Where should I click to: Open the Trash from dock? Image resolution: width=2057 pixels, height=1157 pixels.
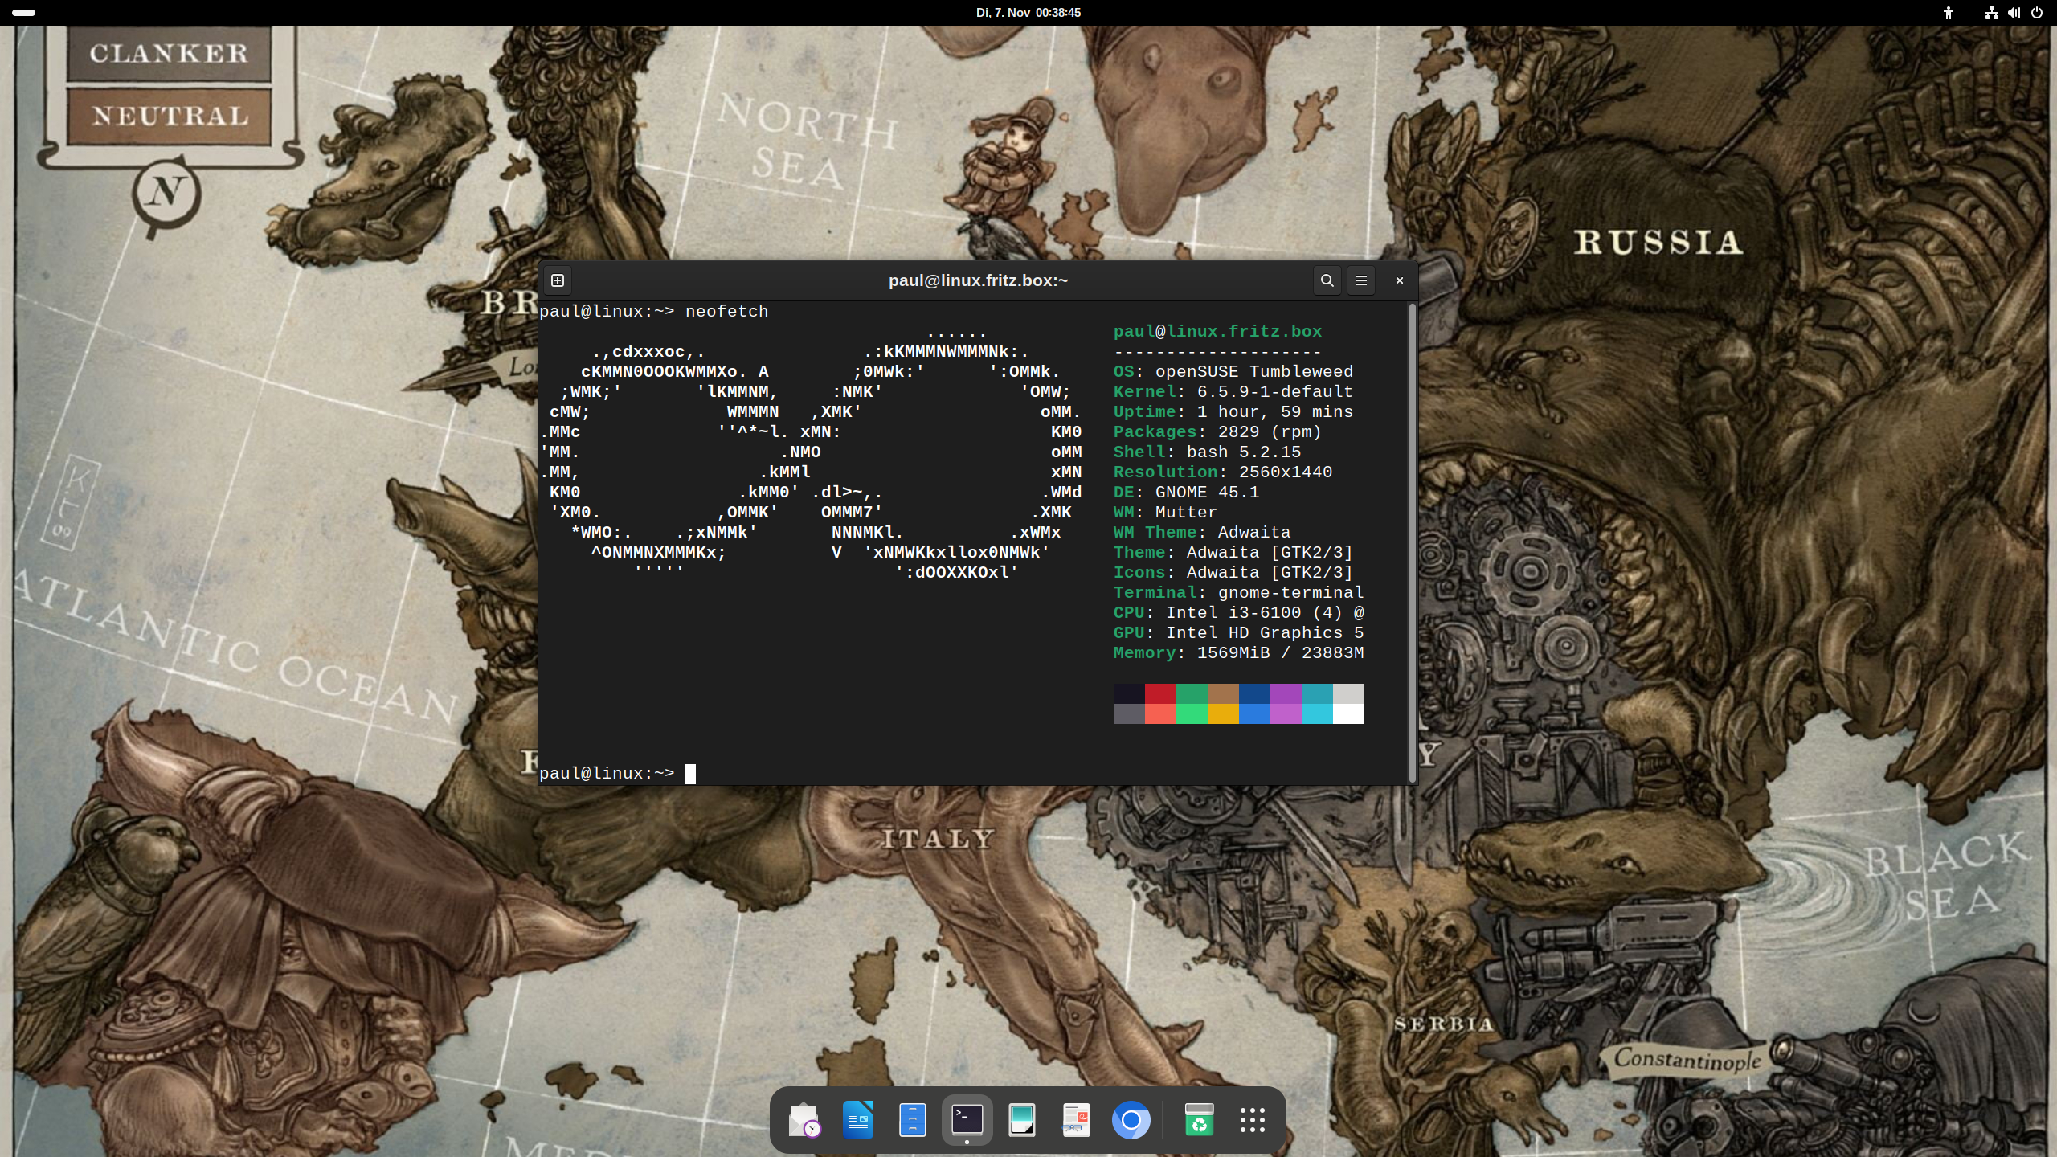(1198, 1120)
